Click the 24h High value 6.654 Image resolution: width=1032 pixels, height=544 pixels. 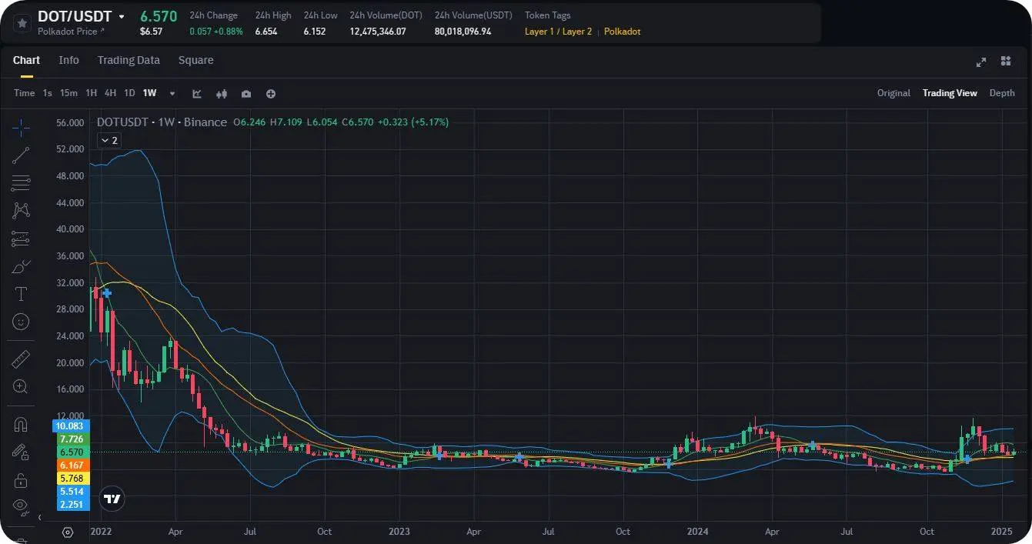(x=266, y=32)
